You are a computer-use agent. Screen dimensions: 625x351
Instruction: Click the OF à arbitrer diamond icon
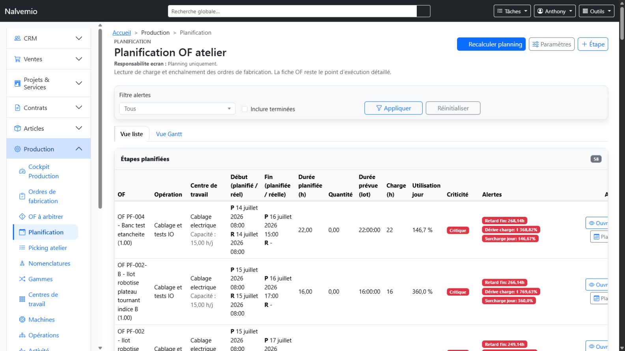[x=22, y=216]
